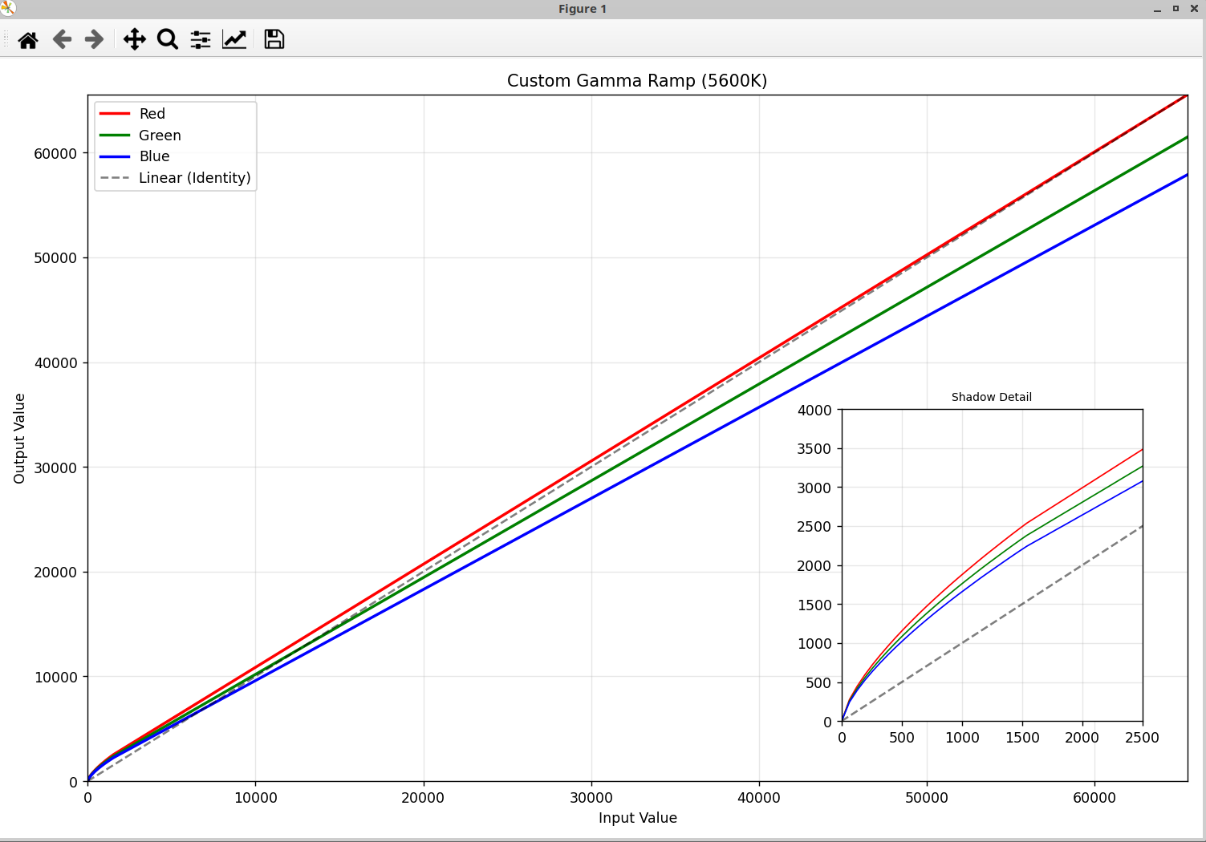
Task: Select the 'Linear (Identity)' legend label
Action: point(195,178)
